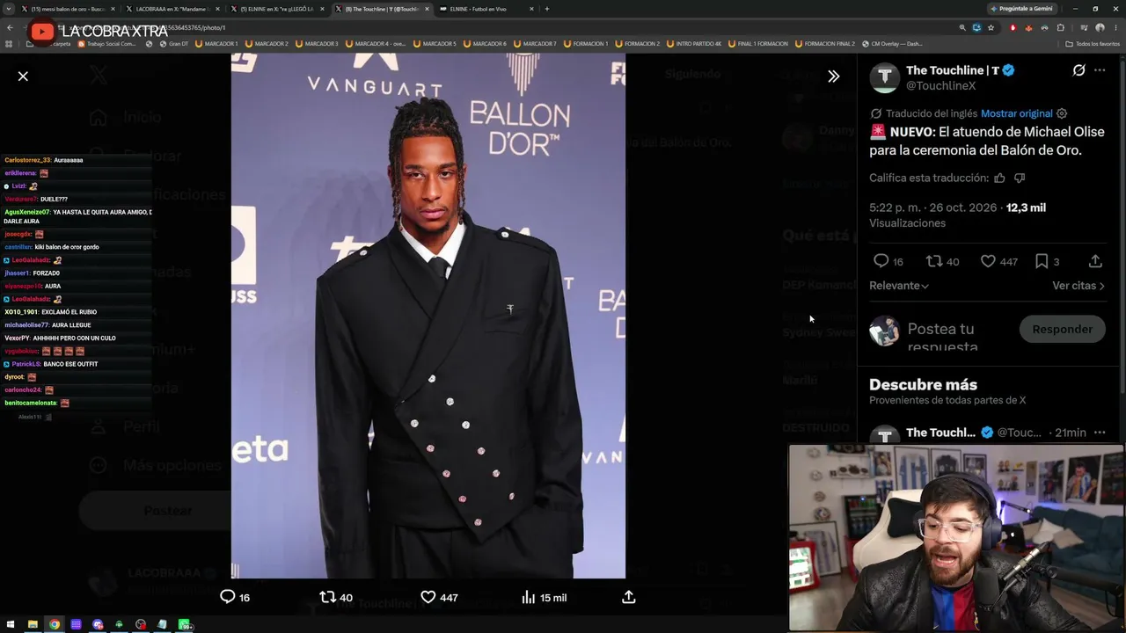Open the Grok icon beside The Touchline name
The width and height of the screenshot is (1126, 633).
[1078, 70]
